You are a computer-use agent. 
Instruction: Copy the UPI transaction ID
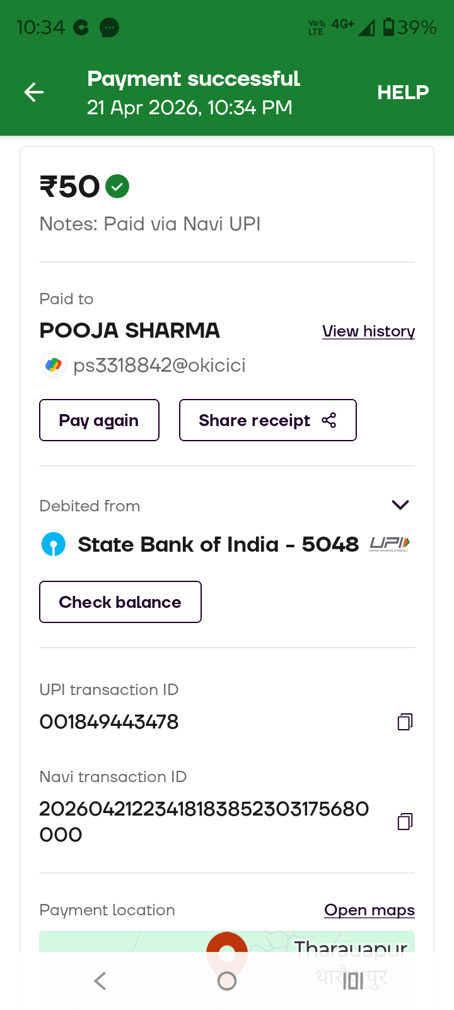tap(405, 722)
